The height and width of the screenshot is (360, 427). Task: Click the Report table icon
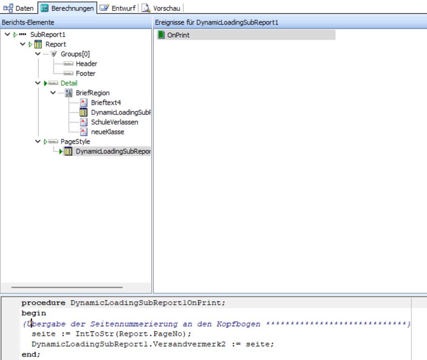(38, 44)
